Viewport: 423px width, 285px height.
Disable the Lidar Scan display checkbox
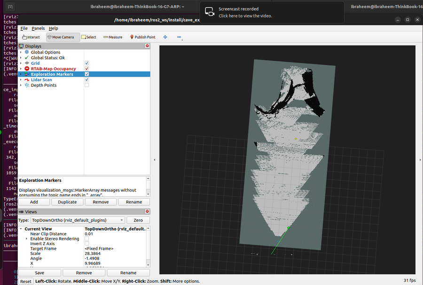[x=86, y=79]
